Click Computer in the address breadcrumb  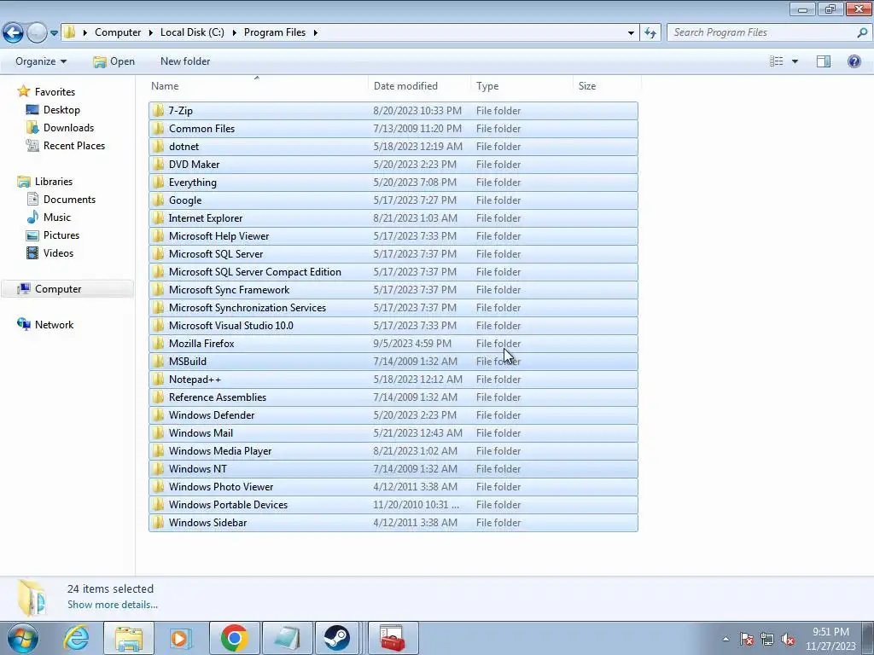click(118, 32)
